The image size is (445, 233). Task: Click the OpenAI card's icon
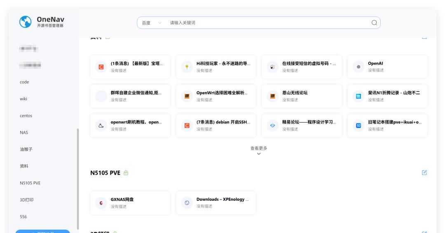click(358, 67)
